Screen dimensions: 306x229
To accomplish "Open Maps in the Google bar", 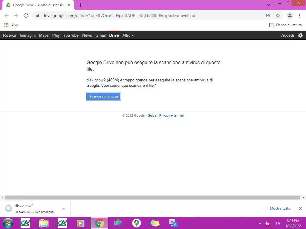I will (x=44, y=35).
